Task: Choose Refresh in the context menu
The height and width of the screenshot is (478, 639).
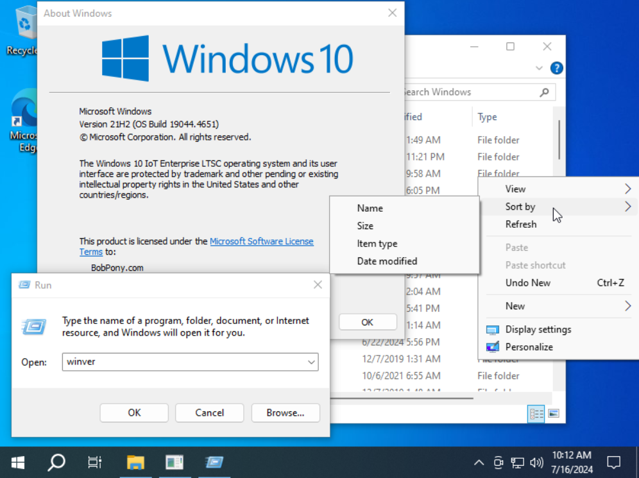Action: (521, 224)
